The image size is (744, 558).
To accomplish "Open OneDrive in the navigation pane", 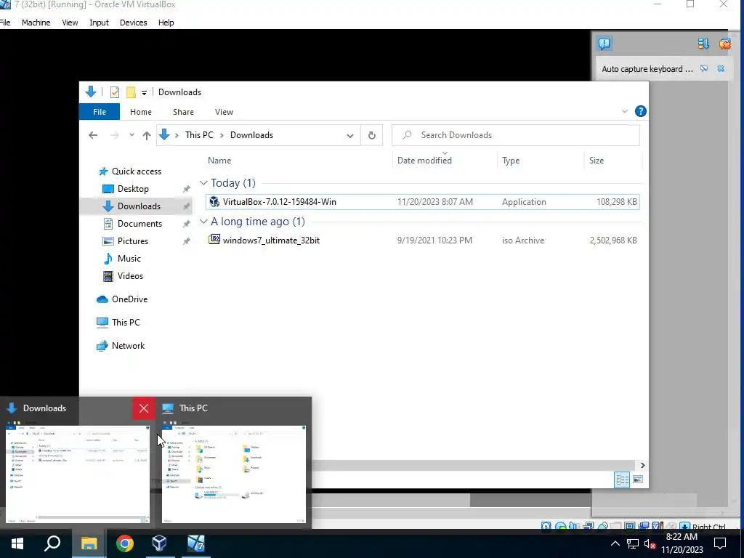I will click(129, 299).
